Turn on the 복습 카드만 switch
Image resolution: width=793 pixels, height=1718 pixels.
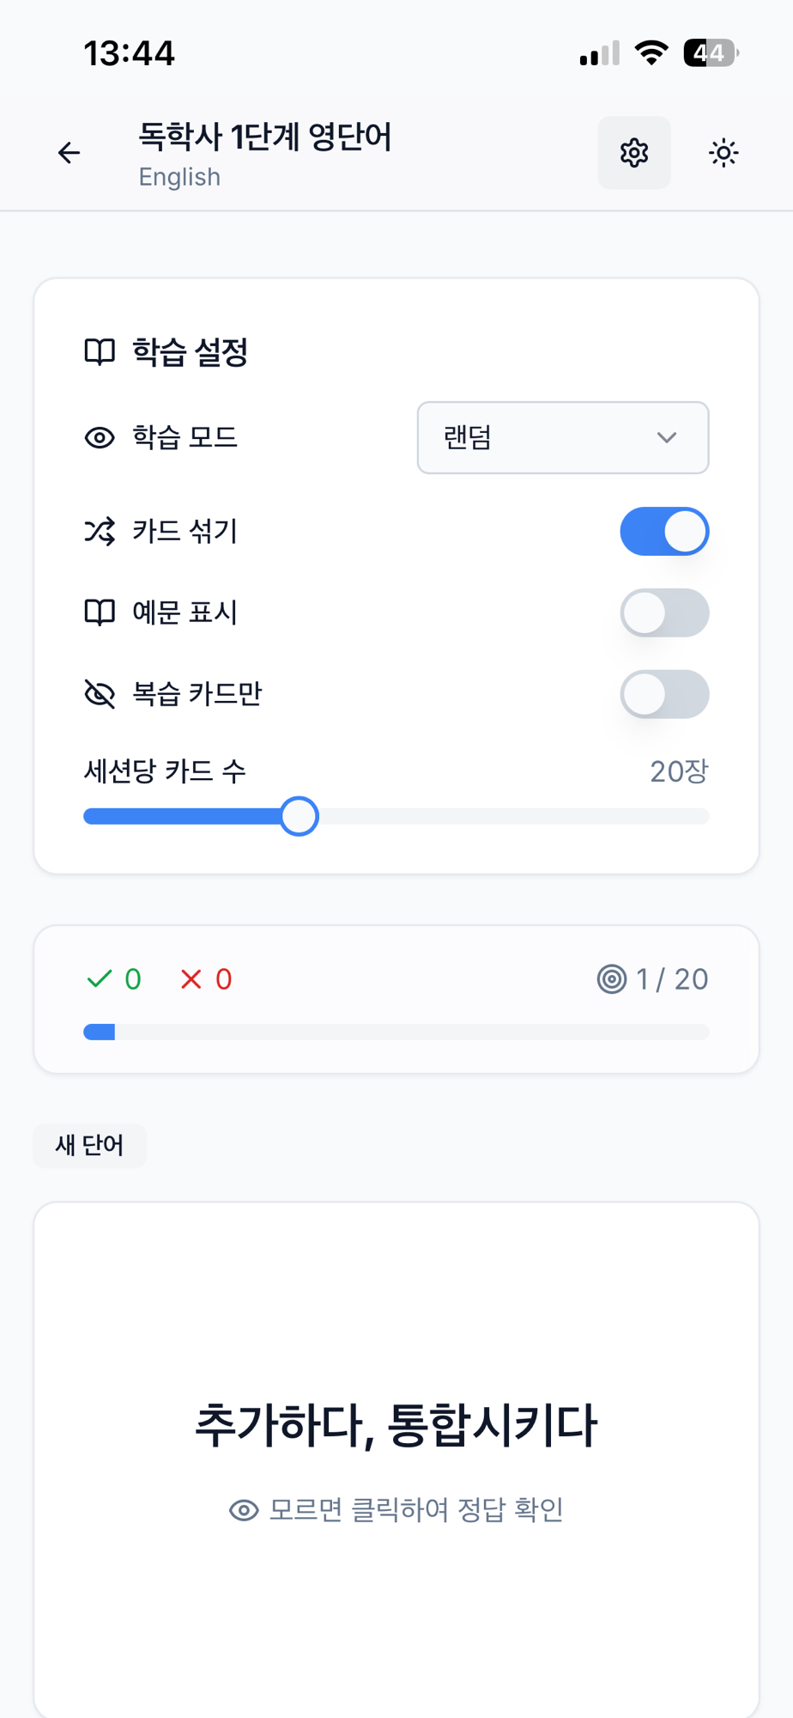click(664, 694)
